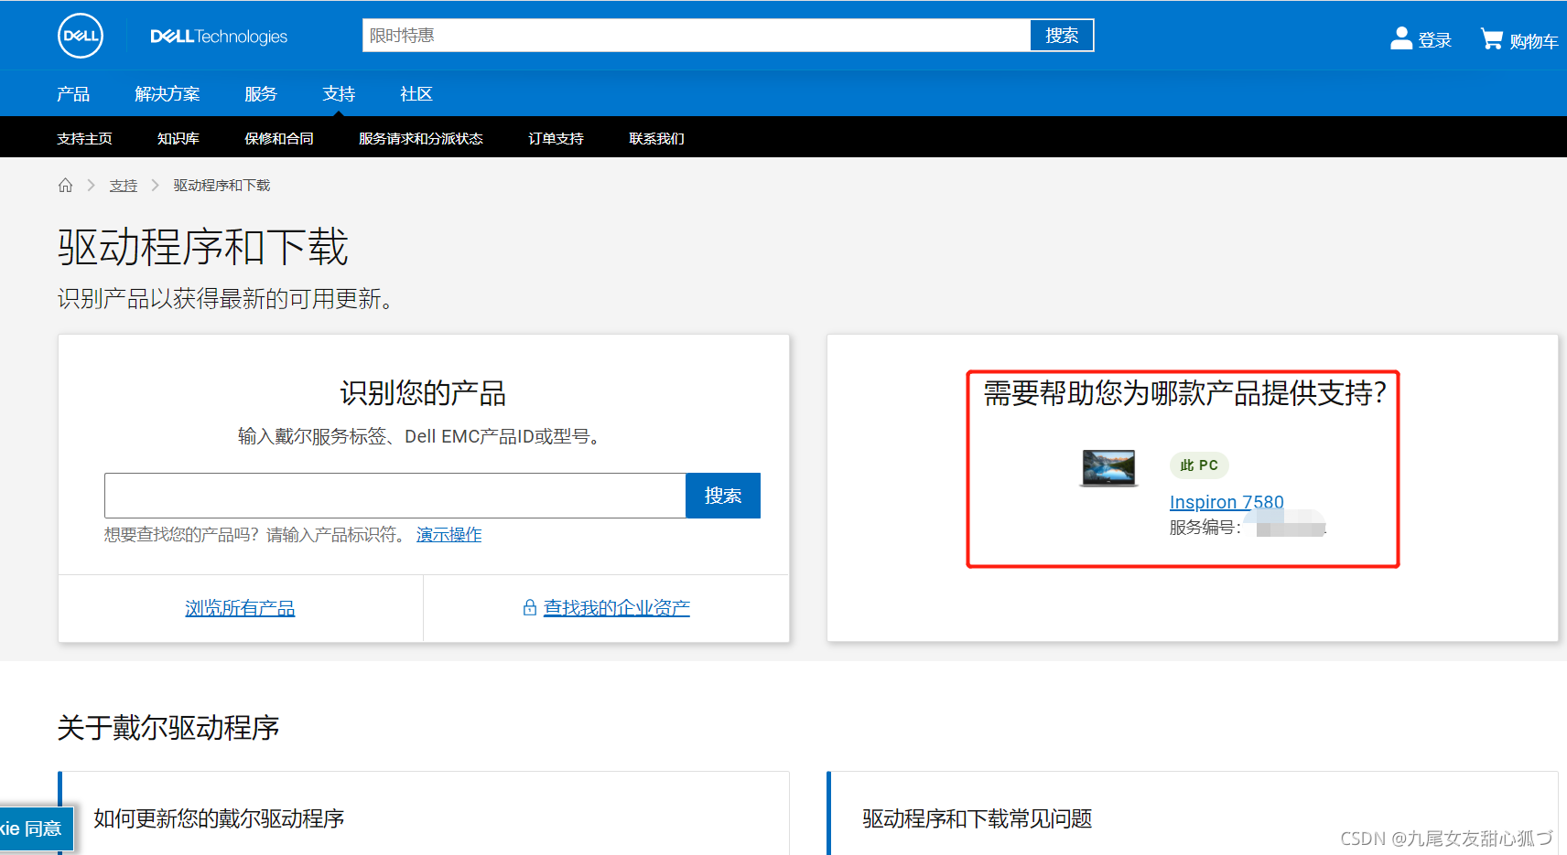The height and width of the screenshot is (855, 1567).
Task: Click the top site search field
Action: tap(697, 36)
